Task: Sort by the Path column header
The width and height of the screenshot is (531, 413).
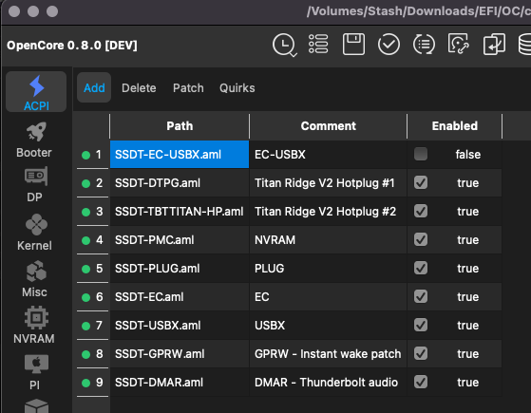Action: (x=180, y=126)
